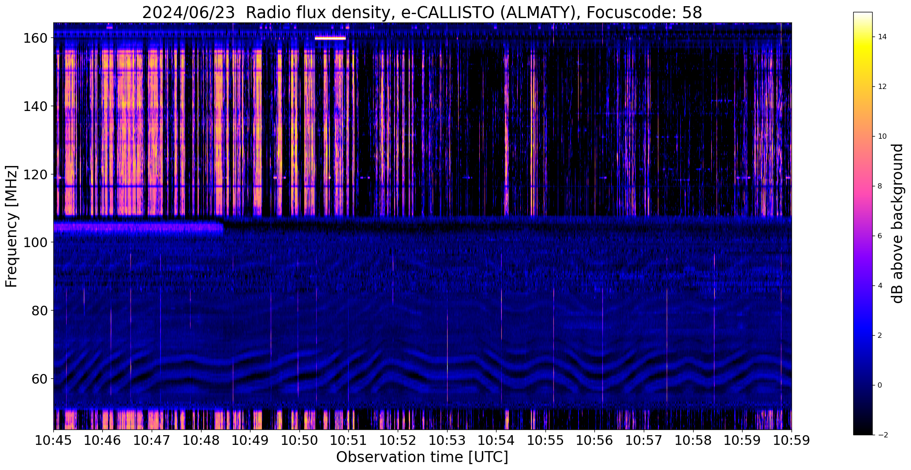
Task: Click the colorbar tick value 2
Action: [x=880, y=336]
